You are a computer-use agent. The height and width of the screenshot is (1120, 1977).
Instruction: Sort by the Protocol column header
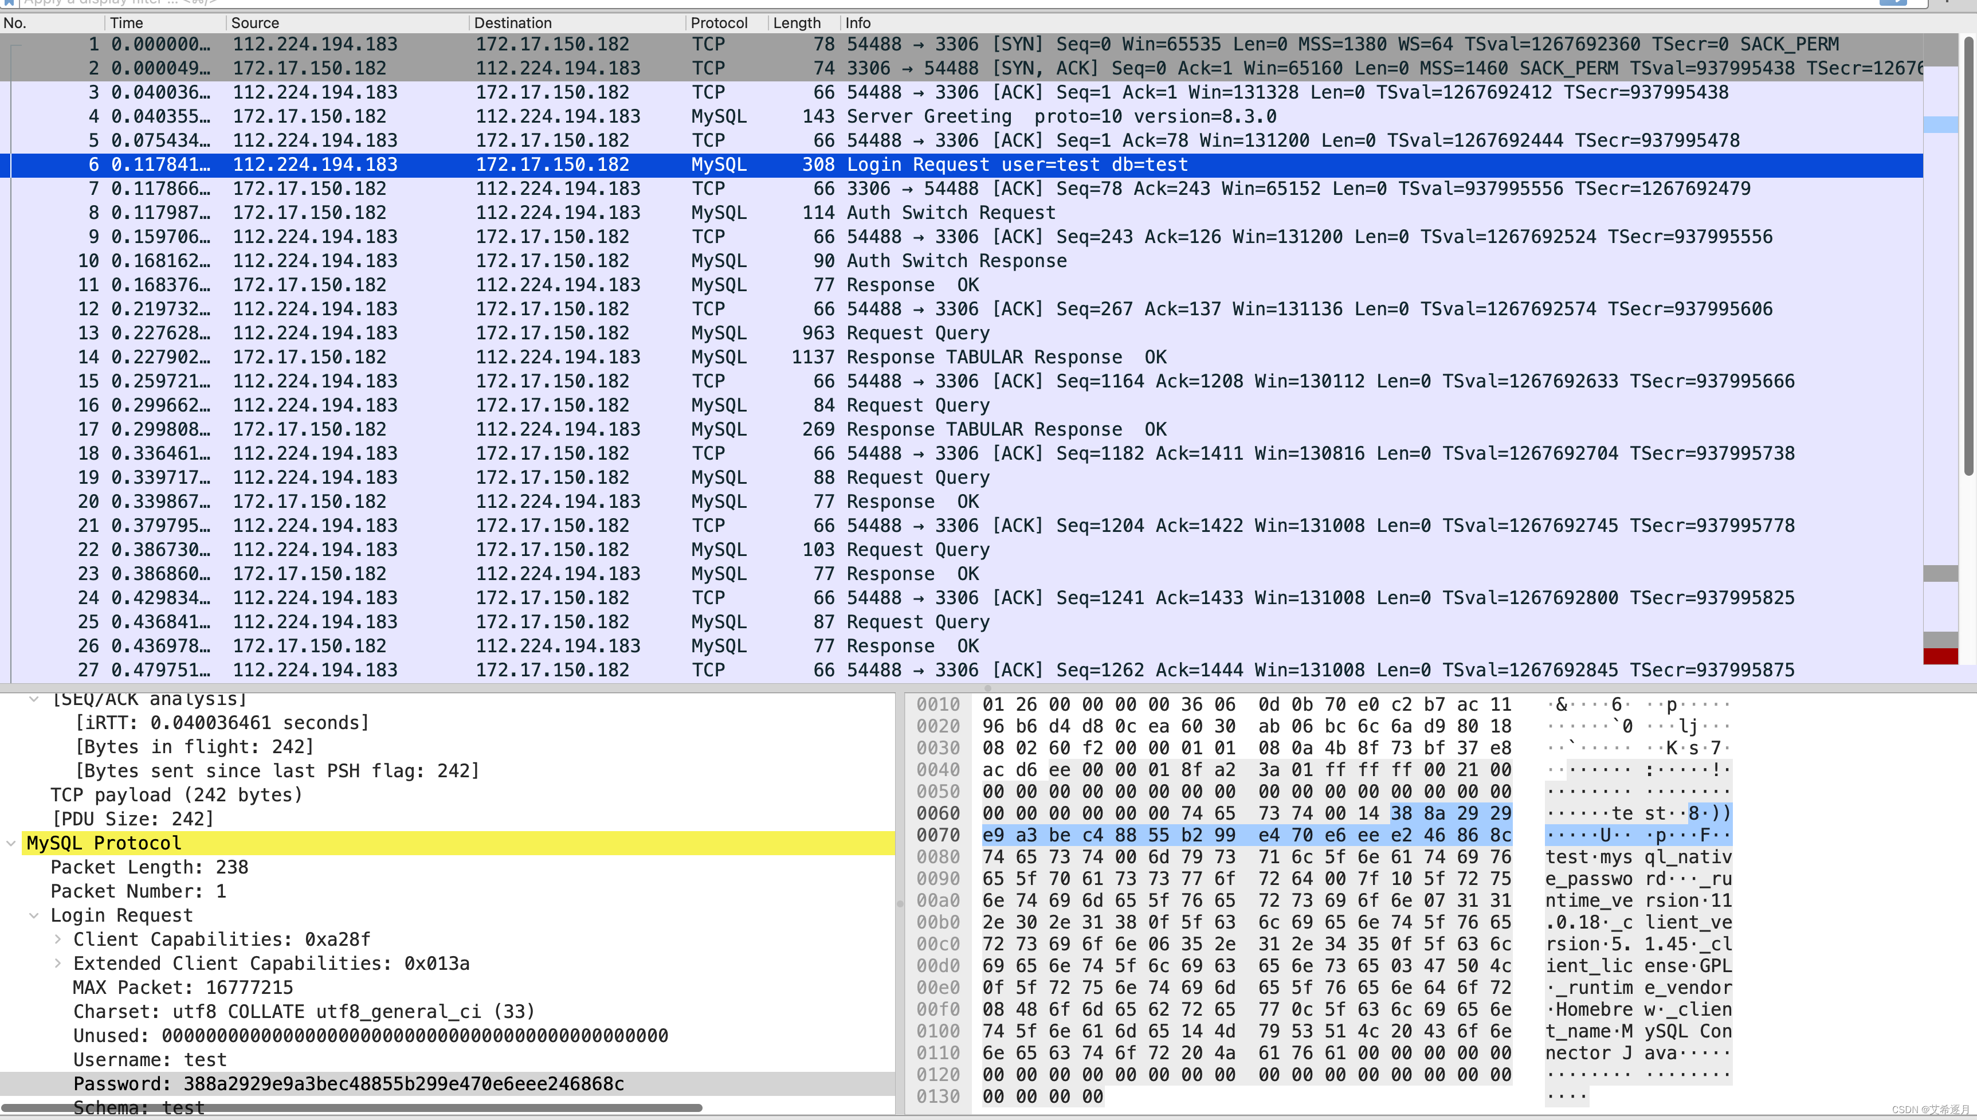(727, 23)
